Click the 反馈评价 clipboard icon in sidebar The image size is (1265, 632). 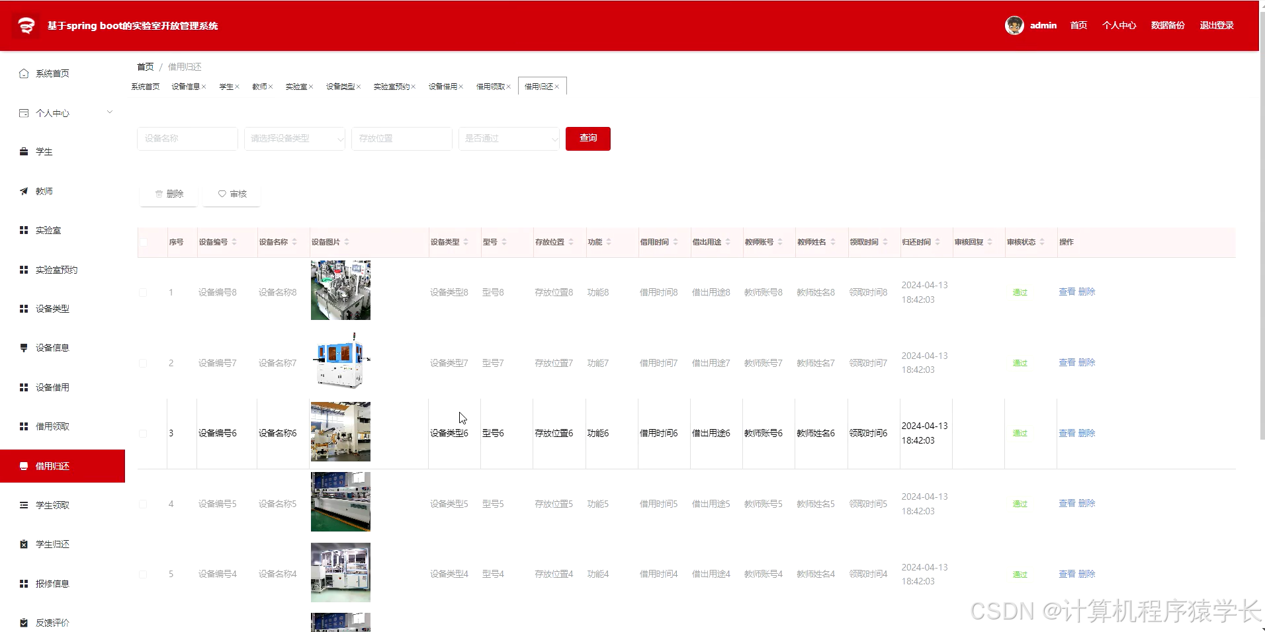coord(24,623)
